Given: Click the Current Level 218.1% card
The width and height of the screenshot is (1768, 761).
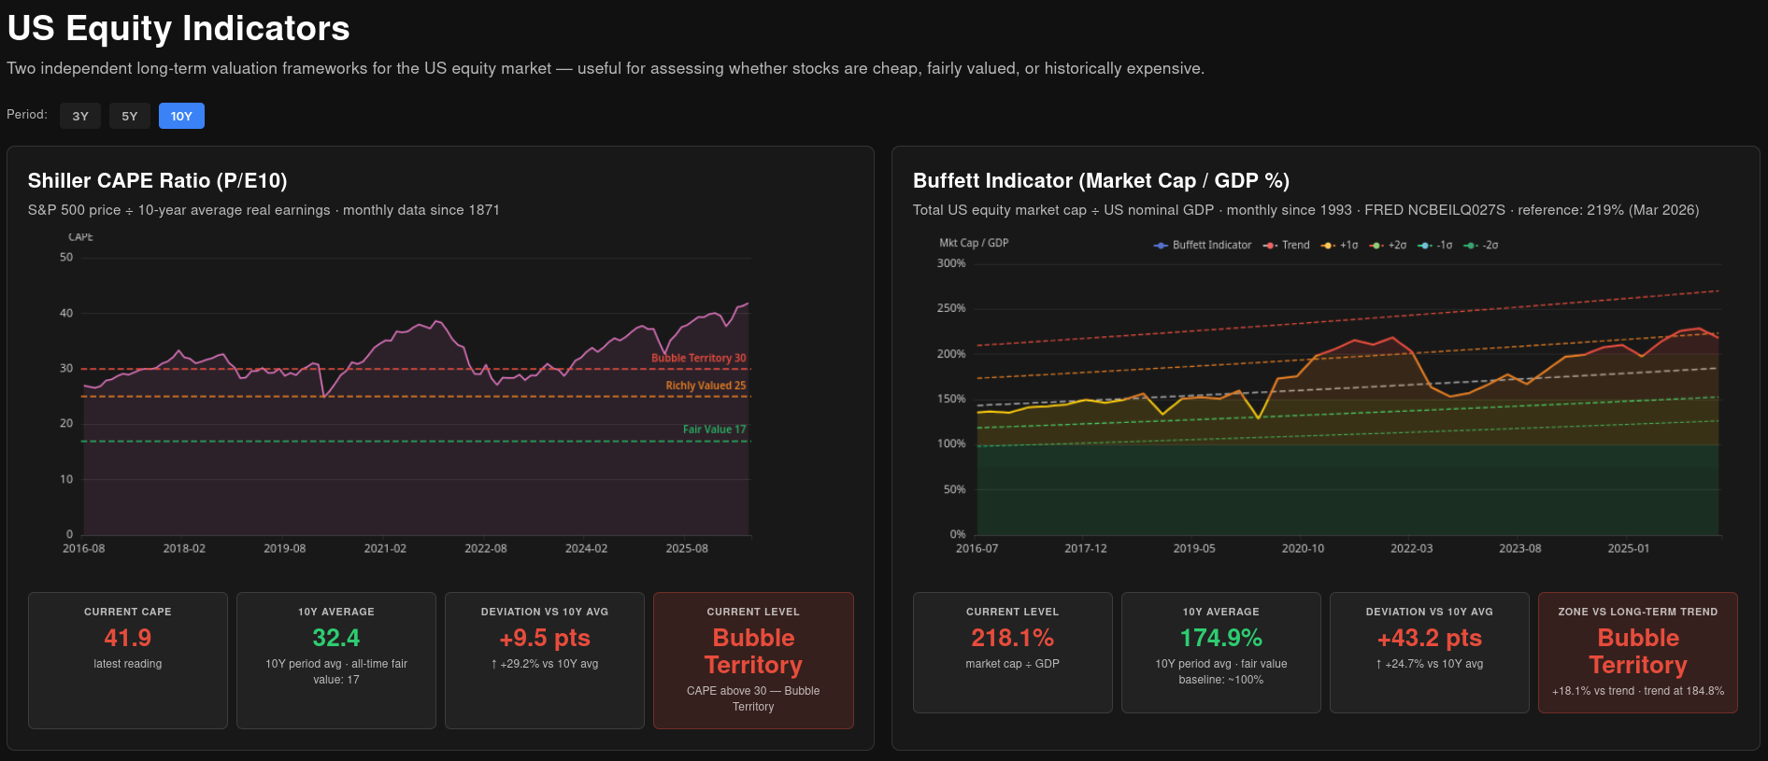Looking at the screenshot, I should 1013,653.
